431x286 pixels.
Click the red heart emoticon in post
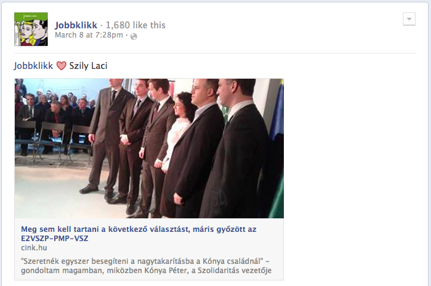pyautogui.click(x=62, y=66)
